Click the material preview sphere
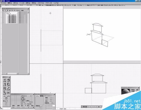This screenshot has height=110, width=141. tap(125, 92)
